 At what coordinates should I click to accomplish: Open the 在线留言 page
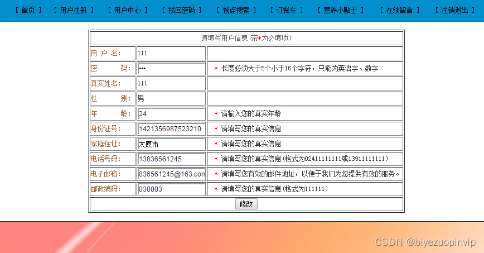399,10
